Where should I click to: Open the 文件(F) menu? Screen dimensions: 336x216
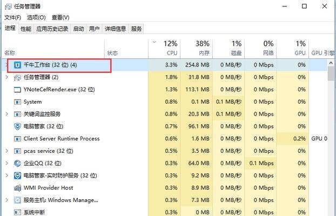(13, 17)
